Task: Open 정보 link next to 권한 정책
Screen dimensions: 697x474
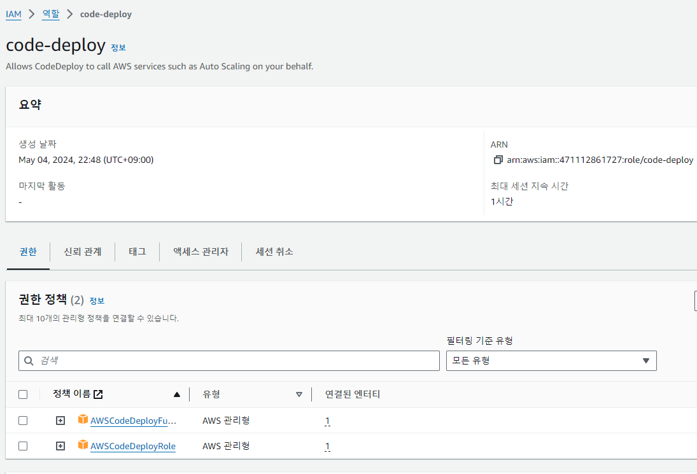Action: click(x=97, y=301)
